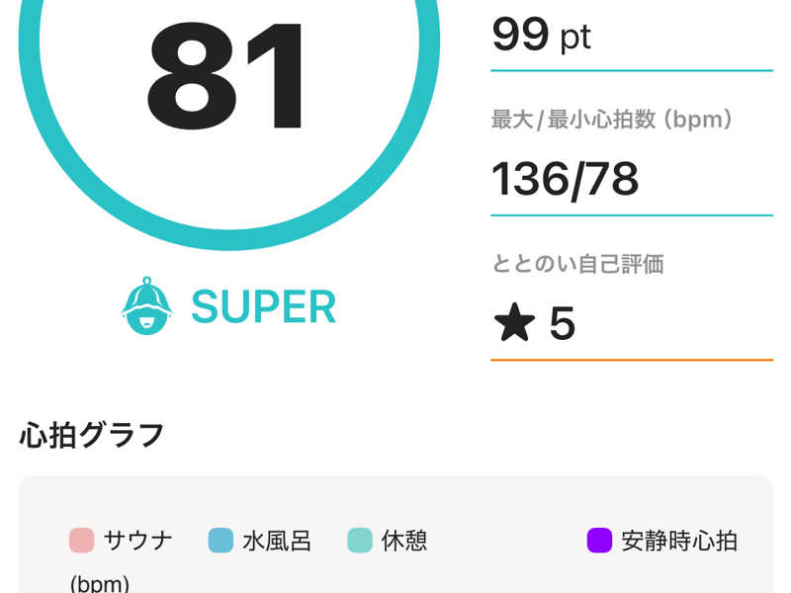Click the black star rating icon

515,323
